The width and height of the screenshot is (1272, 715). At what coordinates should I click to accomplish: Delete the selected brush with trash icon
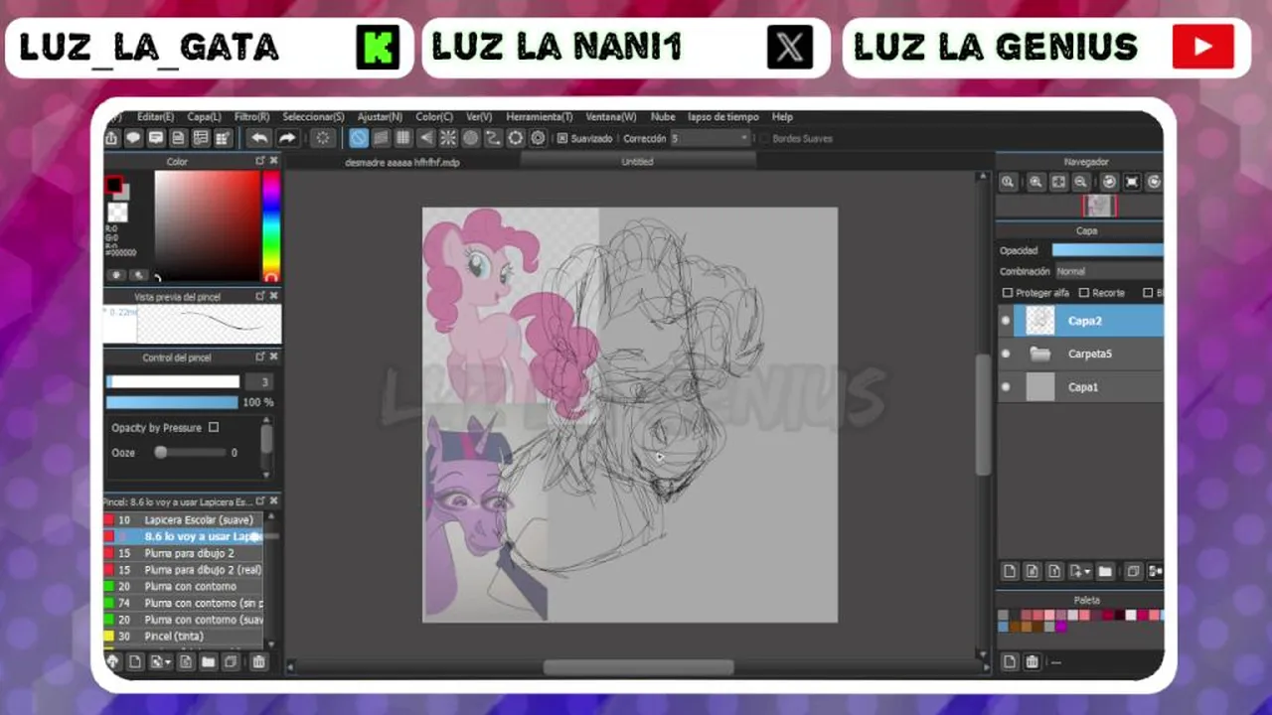[258, 661]
